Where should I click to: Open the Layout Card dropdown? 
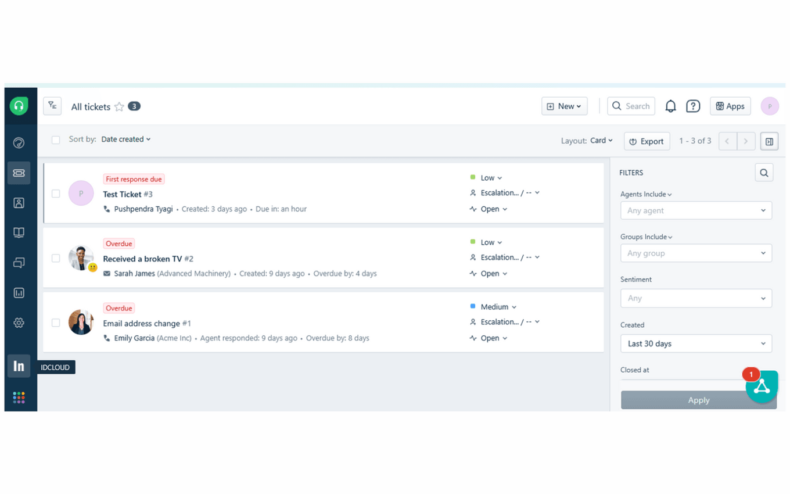point(601,140)
